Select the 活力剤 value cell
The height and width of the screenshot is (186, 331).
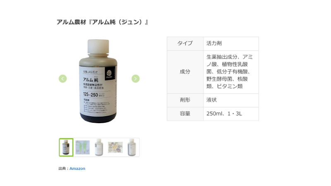(x=231, y=44)
